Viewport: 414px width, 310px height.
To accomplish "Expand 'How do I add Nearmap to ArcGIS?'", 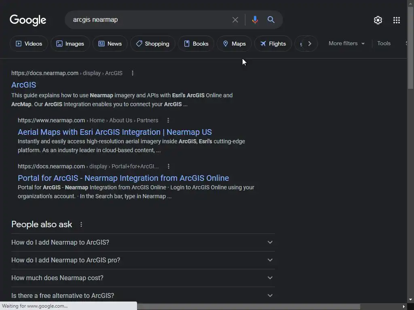I will click(143, 242).
